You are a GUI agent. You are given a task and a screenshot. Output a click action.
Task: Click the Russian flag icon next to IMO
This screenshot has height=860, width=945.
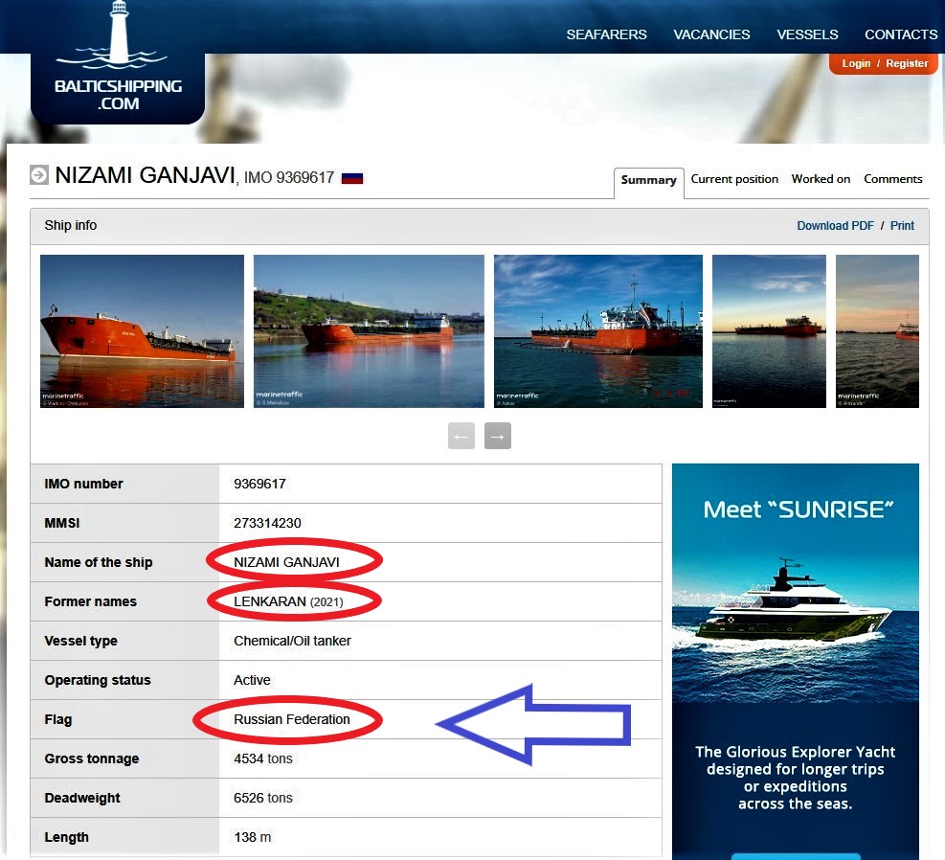pos(352,178)
